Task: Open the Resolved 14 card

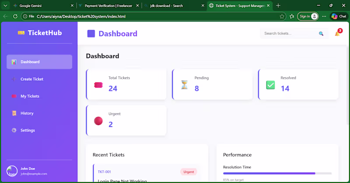Action: click(x=298, y=84)
